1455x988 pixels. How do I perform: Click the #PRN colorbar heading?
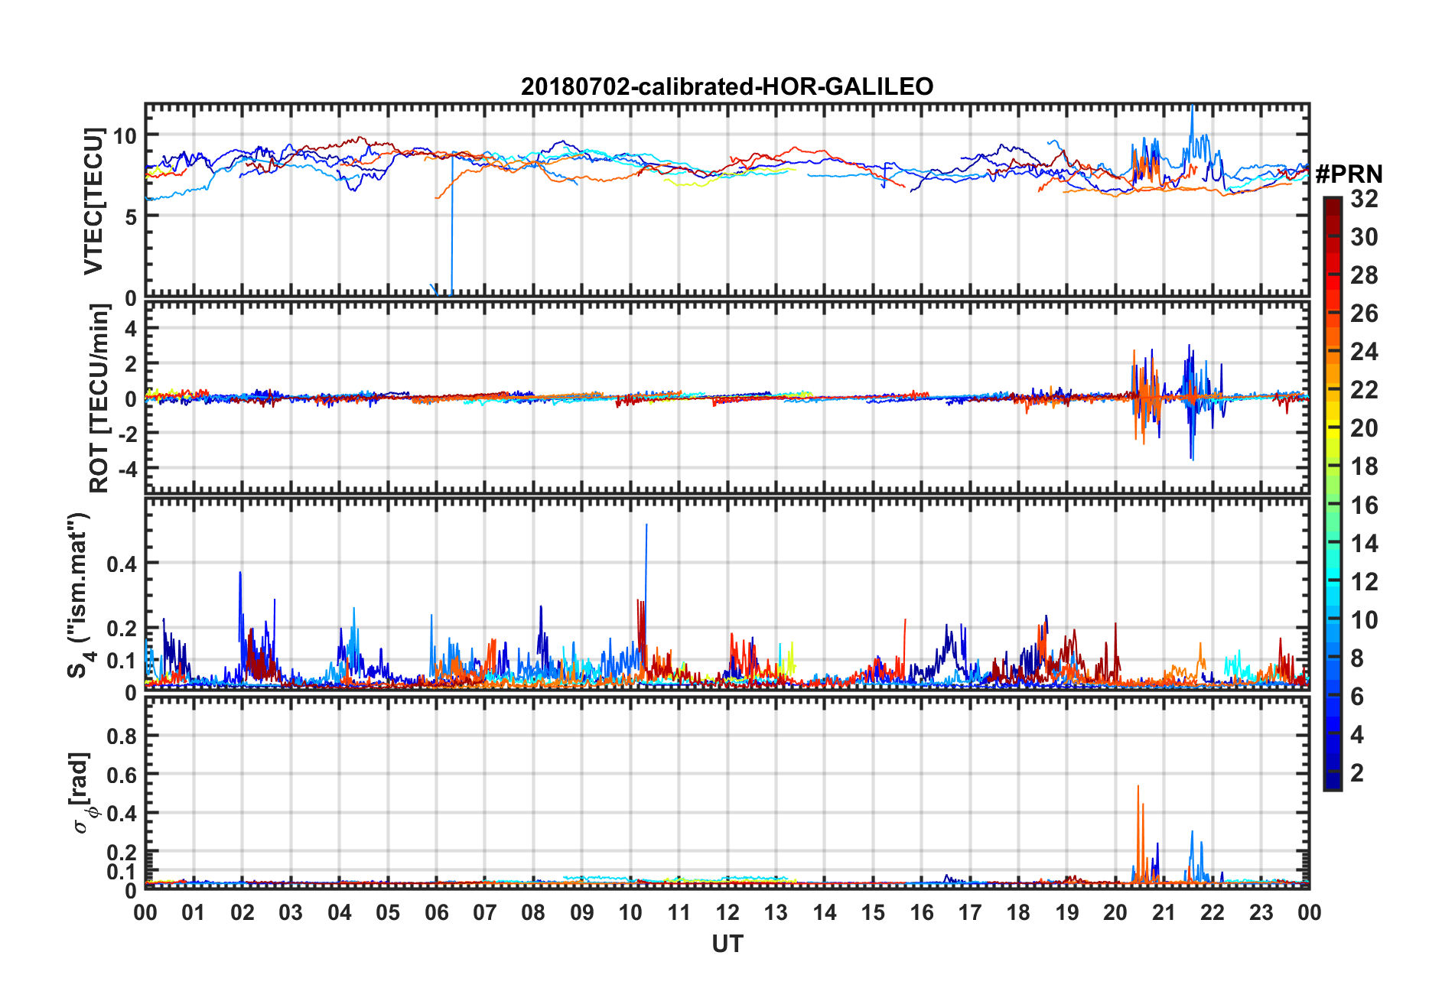tap(1349, 174)
